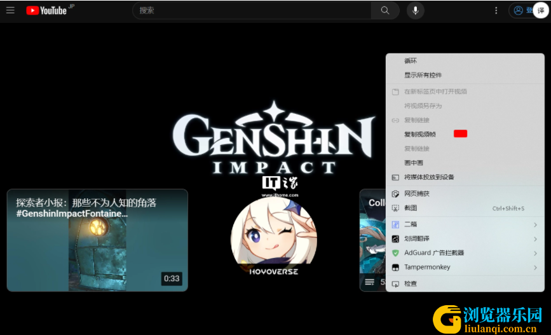Click the AdGuard 广告拦截器 label
Screen dimensions: 551x335
pos(434,253)
